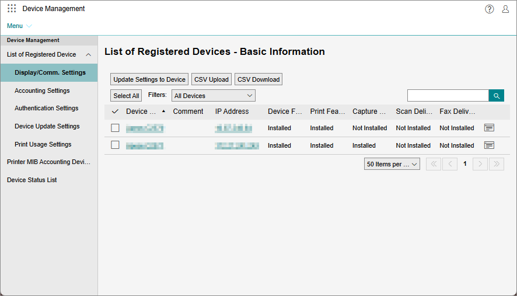Open the 50 Items per page dropdown
Image resolution: width=517 pixels, height=296 pixels.
tap(392, 164)
